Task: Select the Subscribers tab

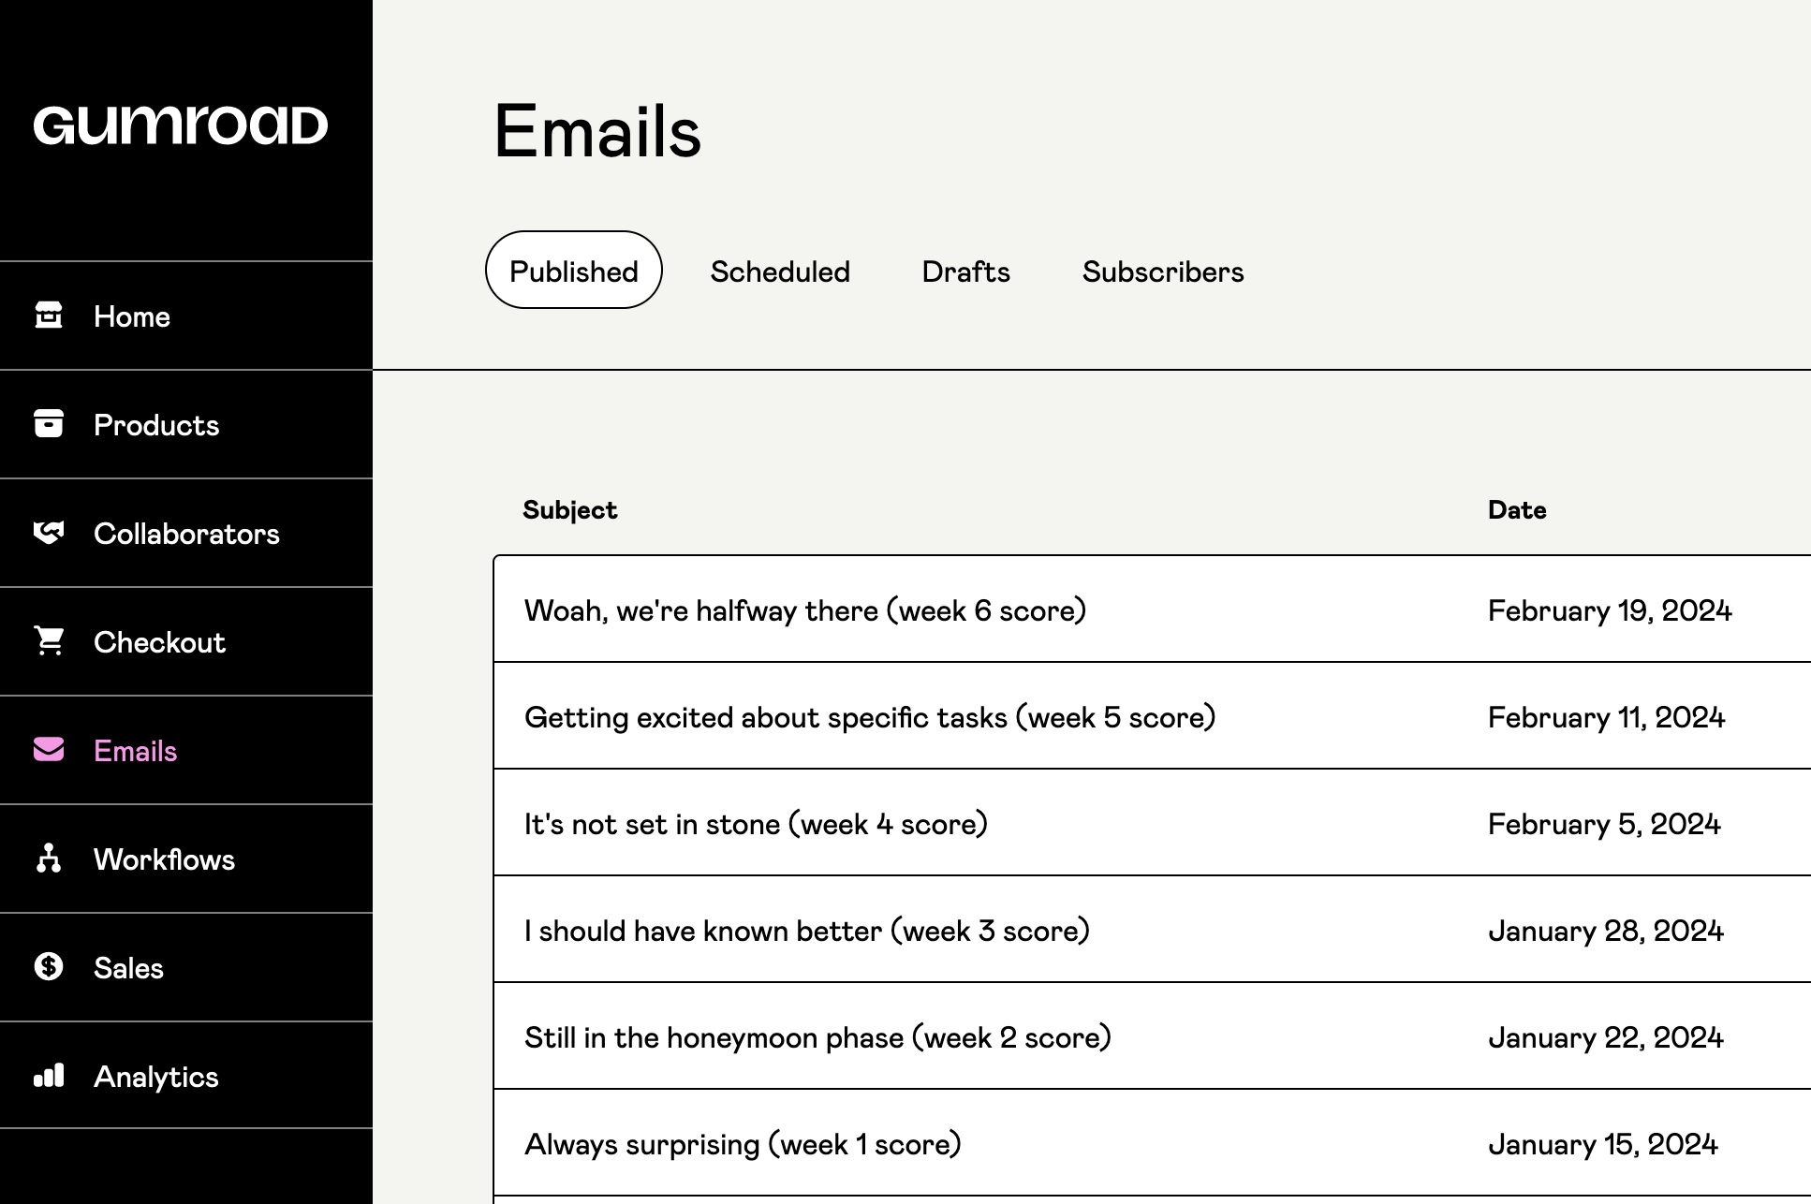Action: 1163,270
